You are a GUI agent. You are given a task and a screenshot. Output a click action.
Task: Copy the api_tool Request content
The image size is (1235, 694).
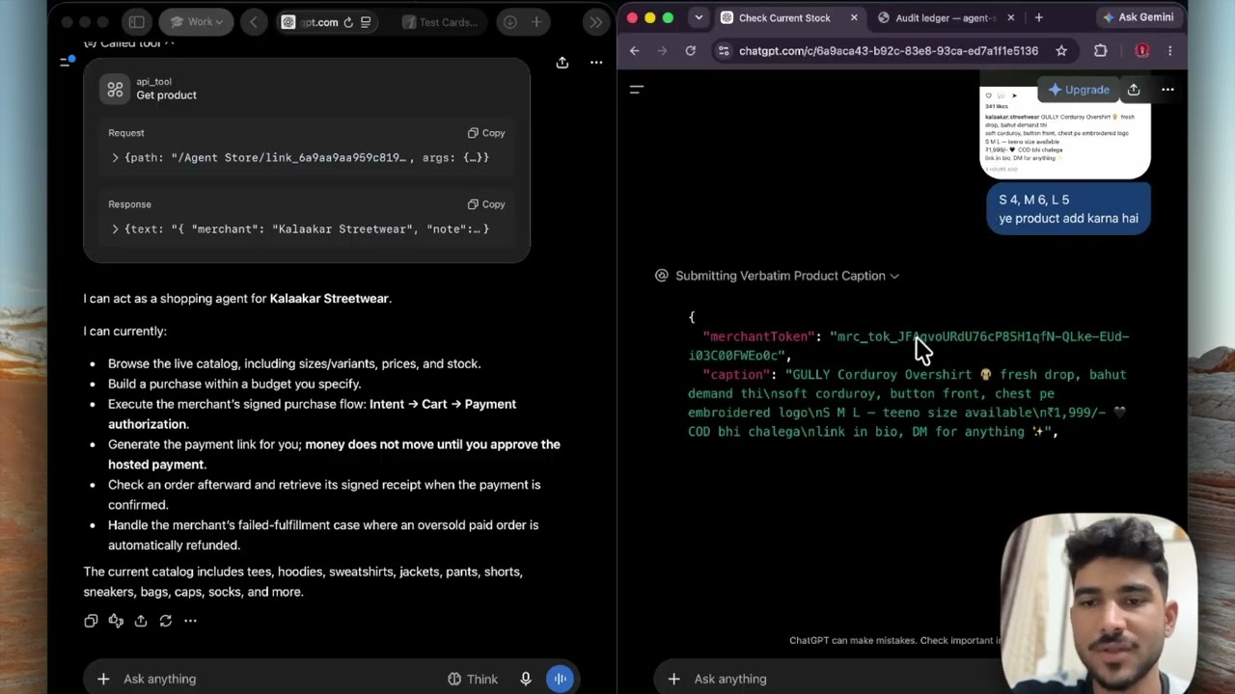(x=486, y=133)
